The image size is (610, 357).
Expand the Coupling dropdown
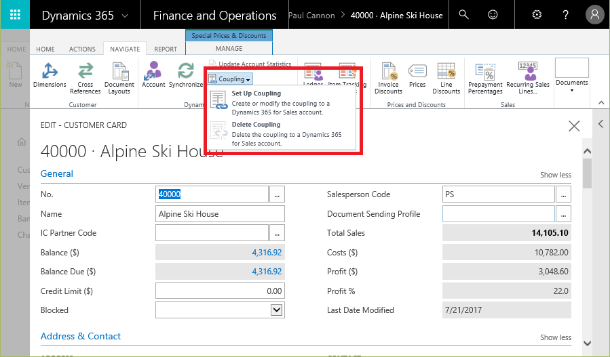point(229,79)
